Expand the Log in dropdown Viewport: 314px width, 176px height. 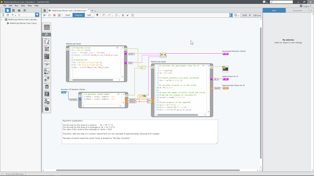(x=306, y=6)
